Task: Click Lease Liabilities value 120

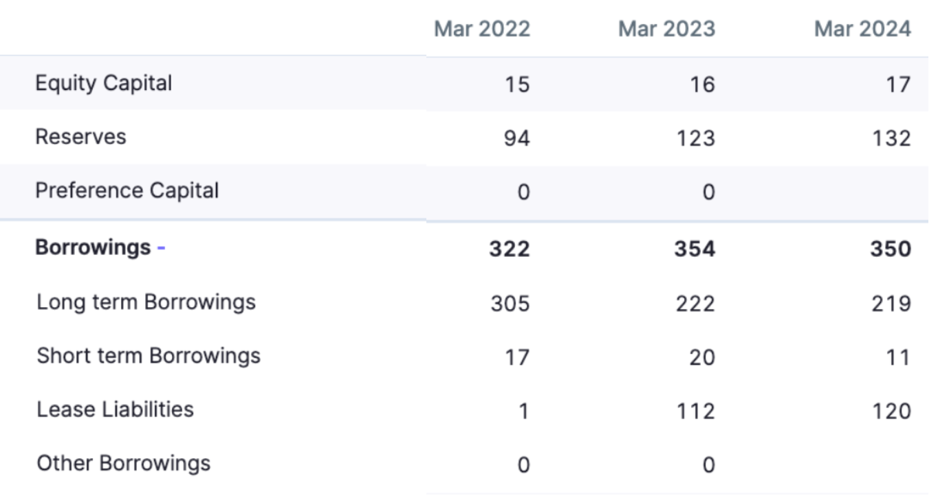Action: [x=892, y=412]
